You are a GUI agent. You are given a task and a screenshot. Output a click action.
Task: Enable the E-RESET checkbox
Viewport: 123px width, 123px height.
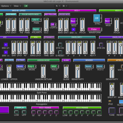(x=60, y=52)
